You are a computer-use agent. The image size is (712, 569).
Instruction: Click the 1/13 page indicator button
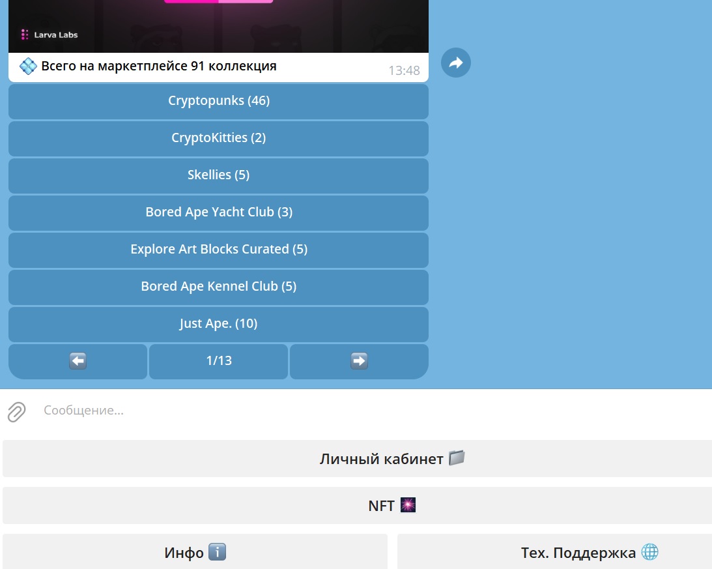pos(218,361)
